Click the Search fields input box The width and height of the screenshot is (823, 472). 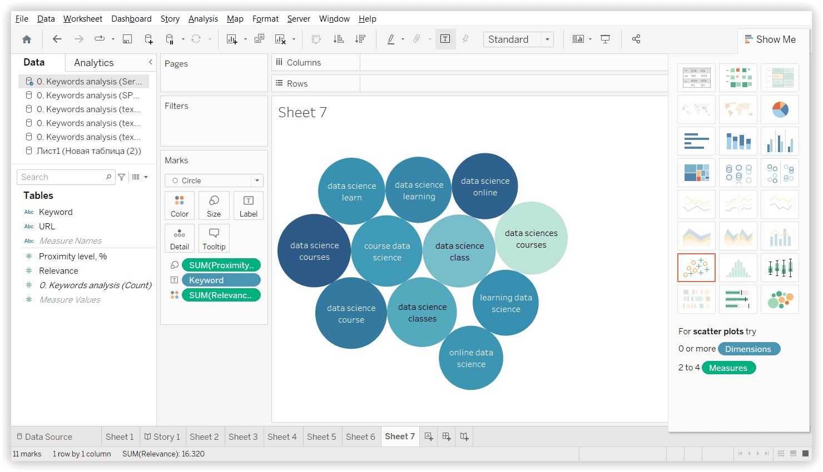pos(61,177)
